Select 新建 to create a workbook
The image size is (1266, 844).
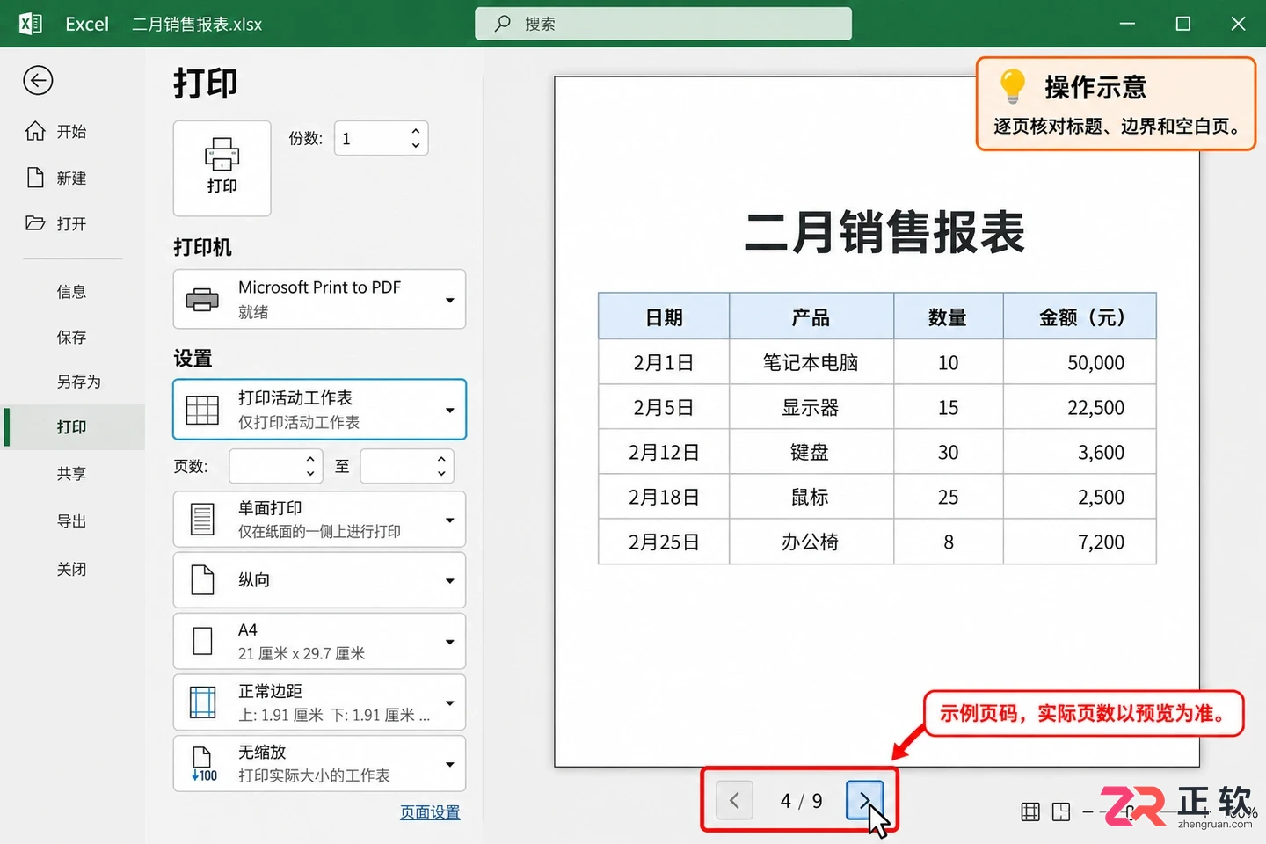point(56,178)
